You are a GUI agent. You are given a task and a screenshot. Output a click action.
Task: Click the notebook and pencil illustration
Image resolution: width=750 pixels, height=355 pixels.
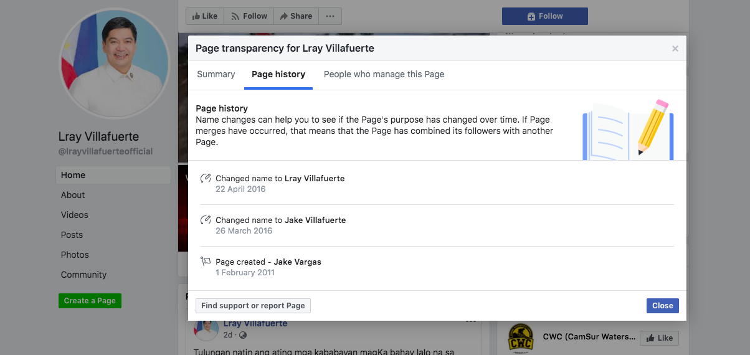[628, 129]
